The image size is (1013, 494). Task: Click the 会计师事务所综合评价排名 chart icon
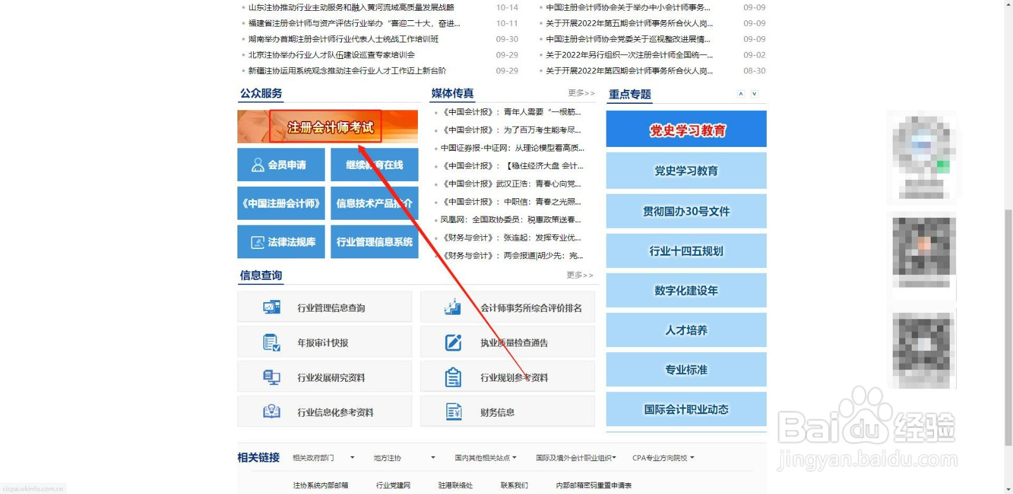(453, 307)
